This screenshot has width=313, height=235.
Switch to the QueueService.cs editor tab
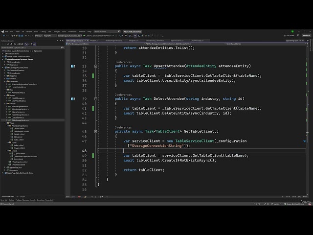(x=177, y=41)
